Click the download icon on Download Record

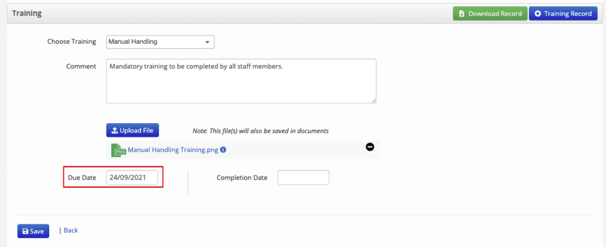click(462, 14)
